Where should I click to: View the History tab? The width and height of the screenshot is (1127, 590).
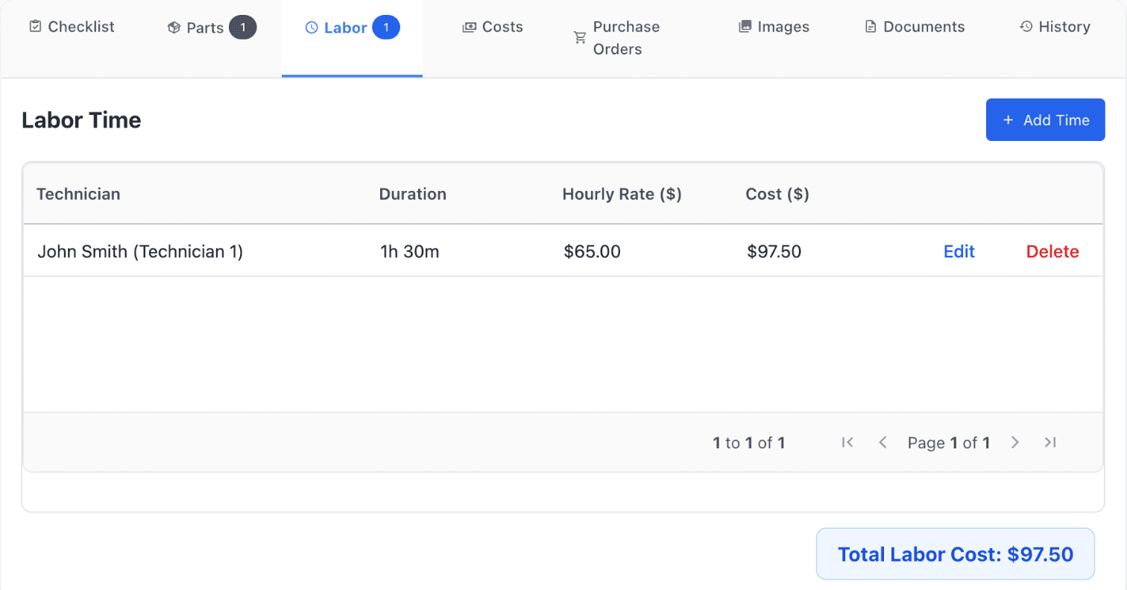tap(1055, 28)
